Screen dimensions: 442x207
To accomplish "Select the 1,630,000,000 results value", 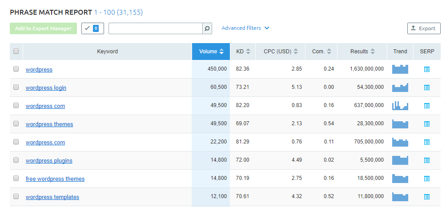I will [x=367, y=69].
